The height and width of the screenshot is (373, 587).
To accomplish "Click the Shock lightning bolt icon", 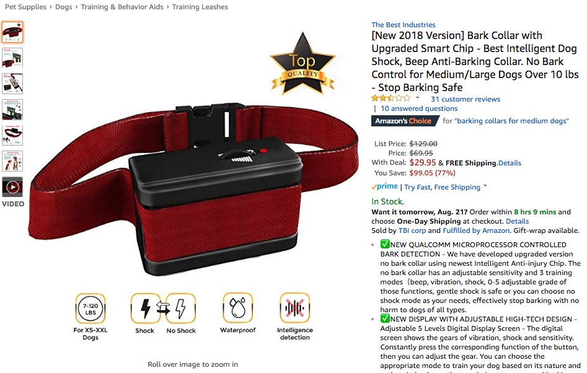I will pos(146,309).
